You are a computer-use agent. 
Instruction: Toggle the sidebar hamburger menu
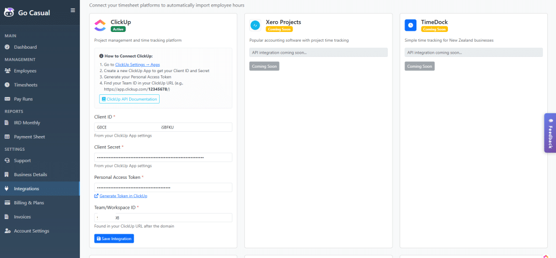click(73, 10)
